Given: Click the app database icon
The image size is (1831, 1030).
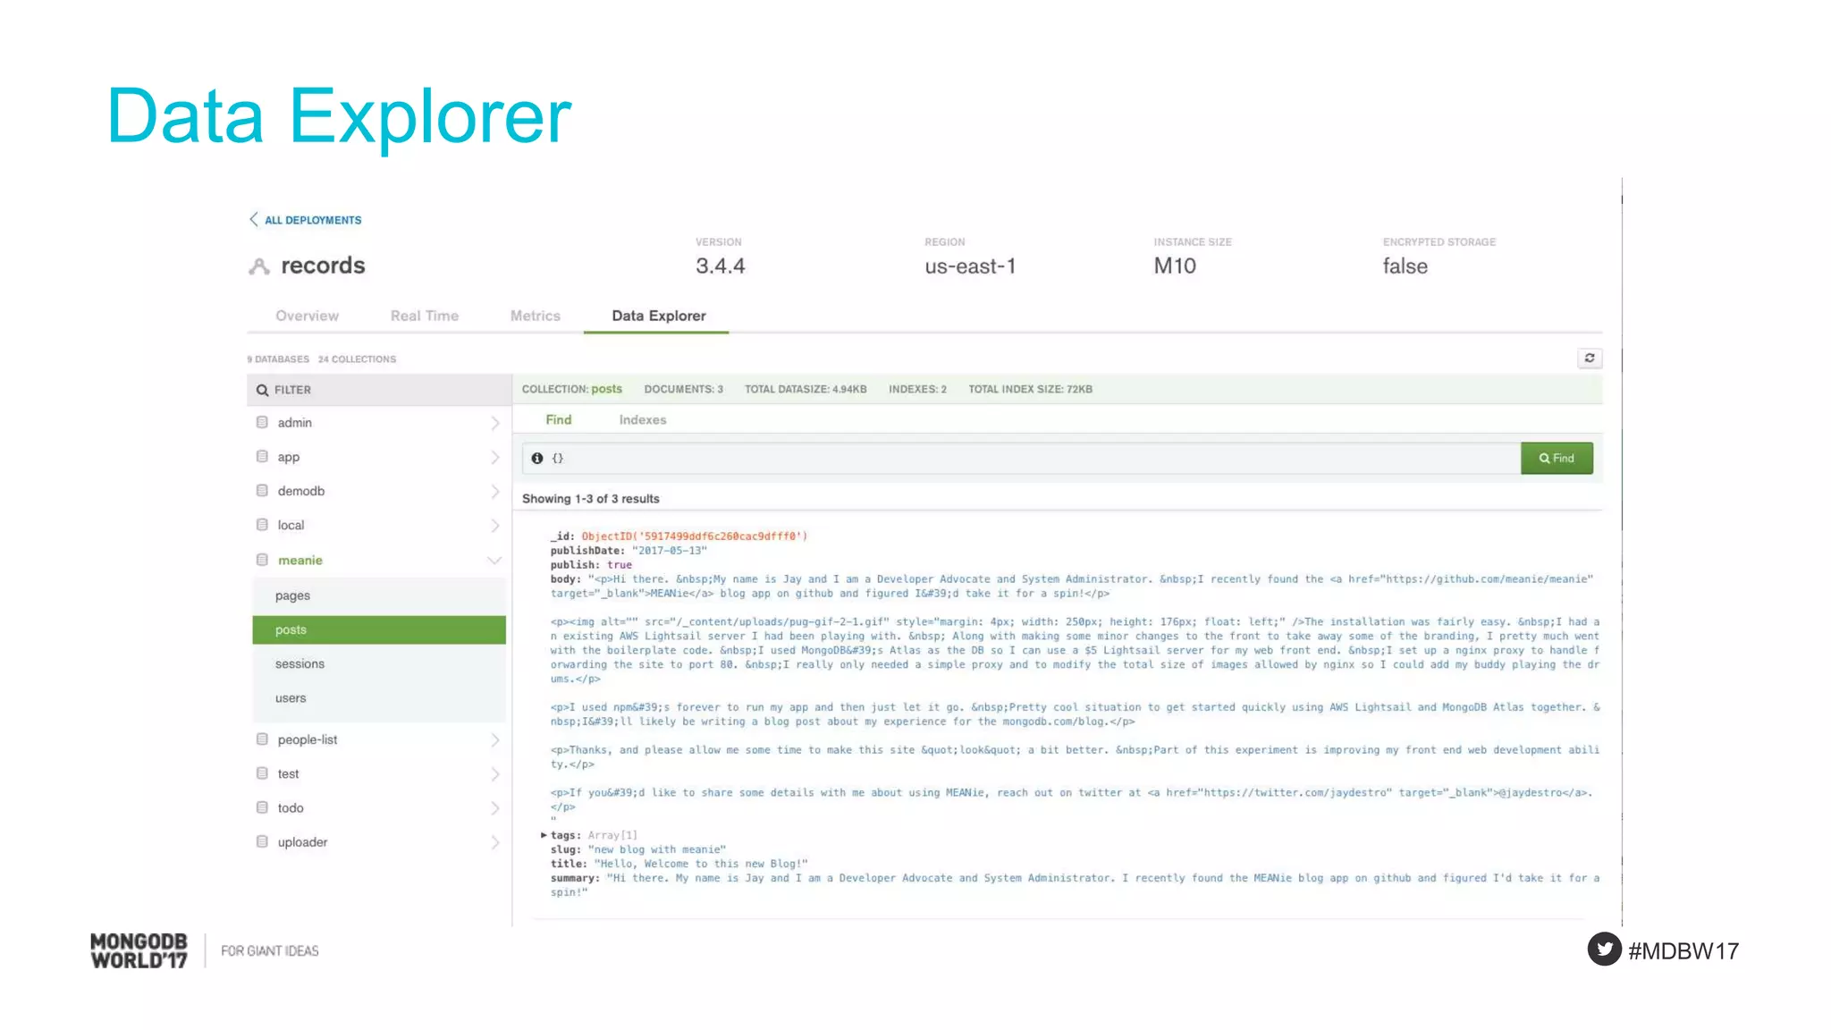Looking at the screenshot, I should coord(262,456).
